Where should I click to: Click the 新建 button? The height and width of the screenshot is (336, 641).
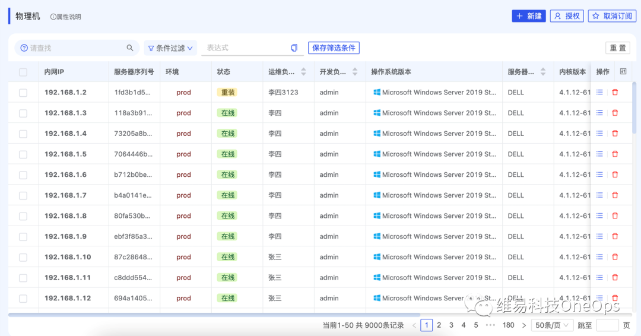[529, 16]
